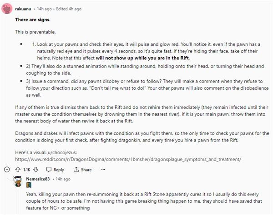Image resolution: width=273 pixels, height=215 pixels.
Task: Visit NemesIce83's user profile
Action: coord(38,179)
